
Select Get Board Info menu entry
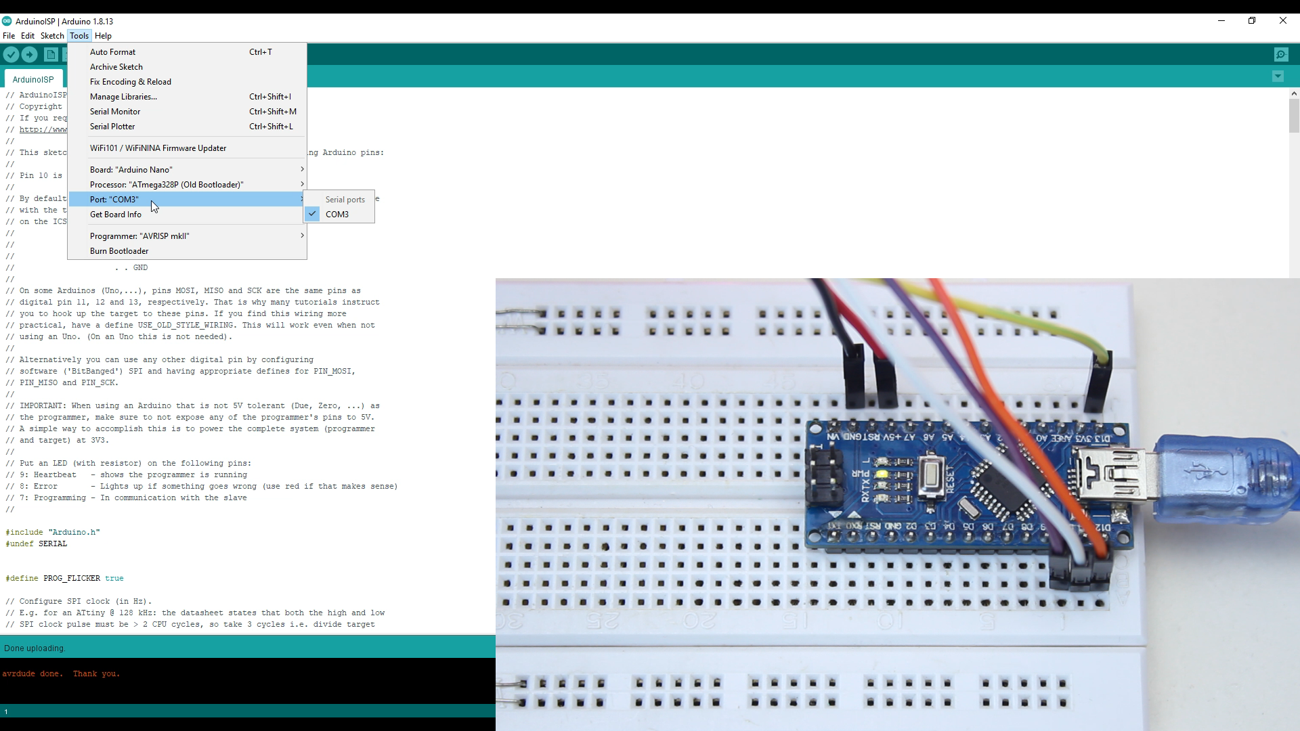(x=116, y=215)
